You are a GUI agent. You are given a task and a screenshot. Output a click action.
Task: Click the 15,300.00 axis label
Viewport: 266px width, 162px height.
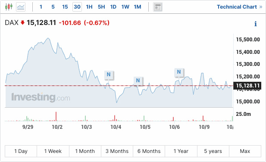[x=248, y=64]
